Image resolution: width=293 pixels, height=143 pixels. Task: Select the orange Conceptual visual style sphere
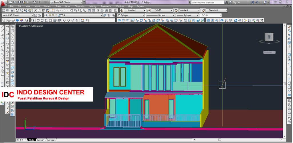(x=22, y=20)
